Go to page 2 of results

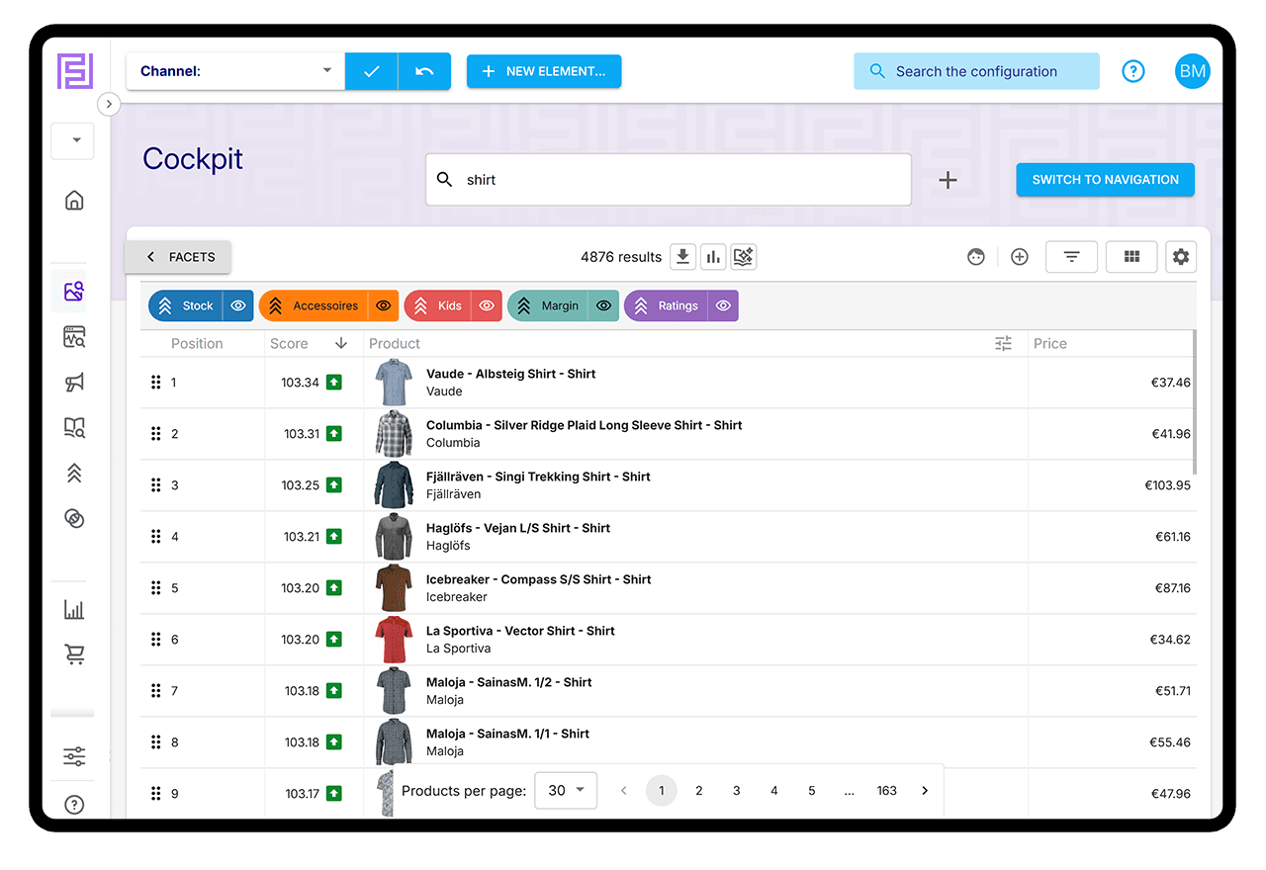pos(699,790)
